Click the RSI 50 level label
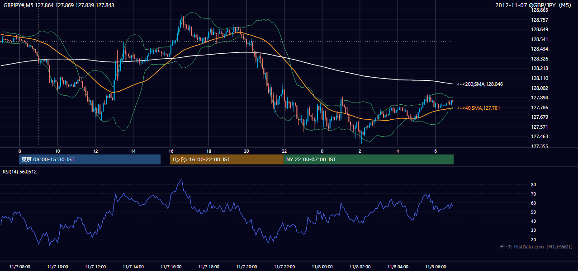Viewport: 578px width, 271px height. point(533,212)
